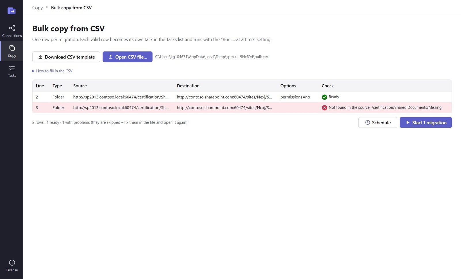The image size is (461, 279).
Task: Open the Tasks list icon
Action: [x=12, y=68]
